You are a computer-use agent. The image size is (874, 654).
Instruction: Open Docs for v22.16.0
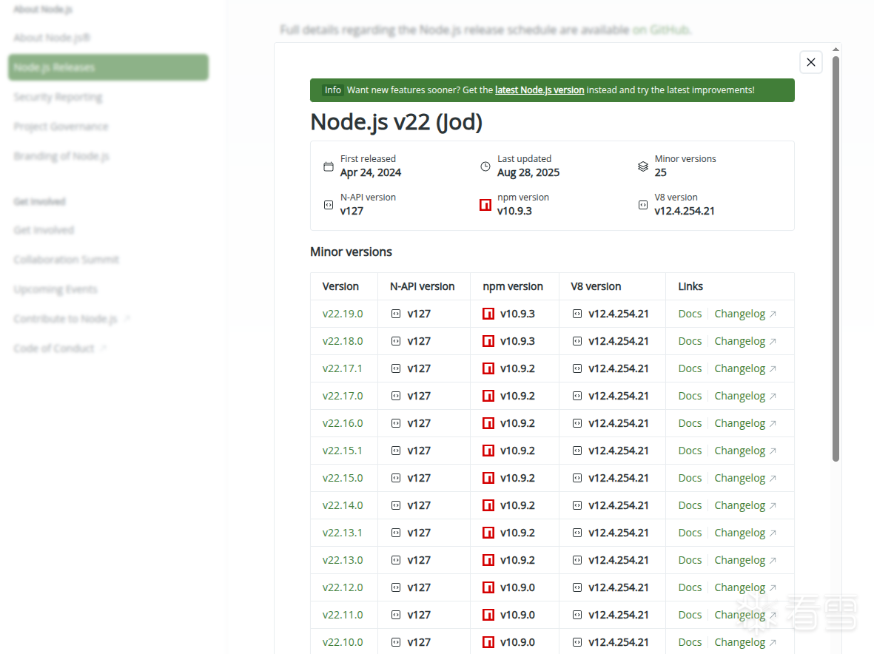click(690, 423)
